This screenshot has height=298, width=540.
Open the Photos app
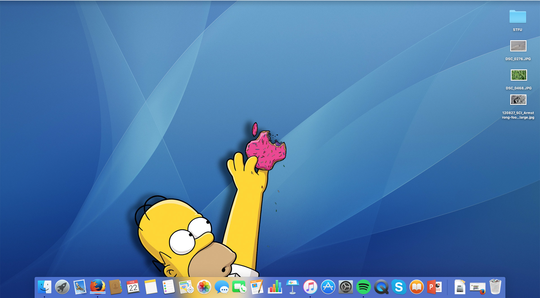204,287
